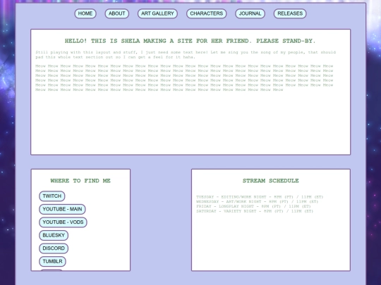Select the SATURDAY variety night line

[255, 211]
